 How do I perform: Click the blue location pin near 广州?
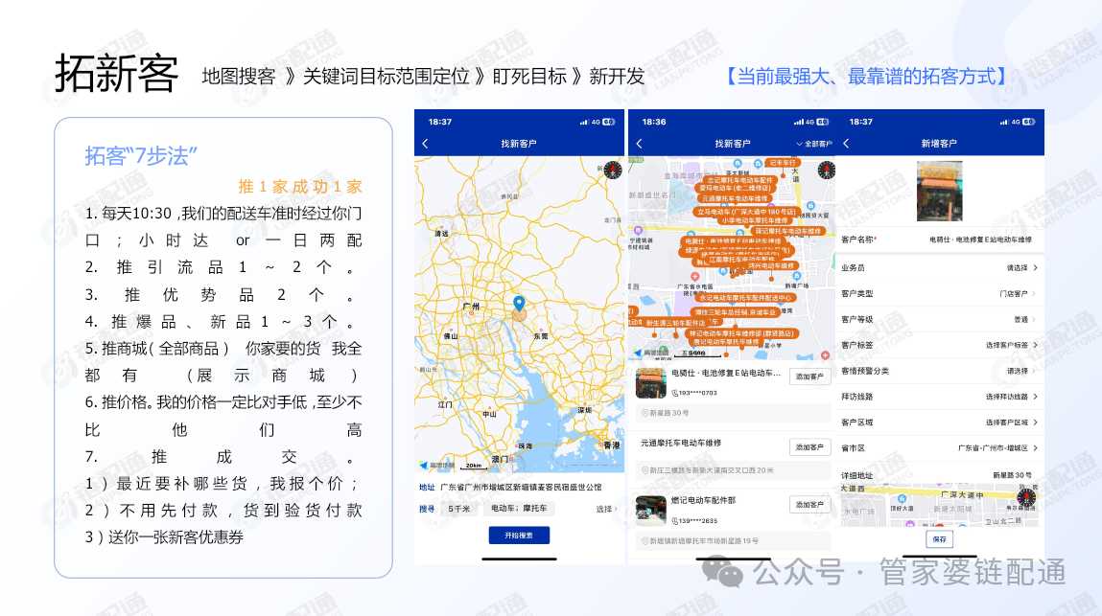[519, 307]
